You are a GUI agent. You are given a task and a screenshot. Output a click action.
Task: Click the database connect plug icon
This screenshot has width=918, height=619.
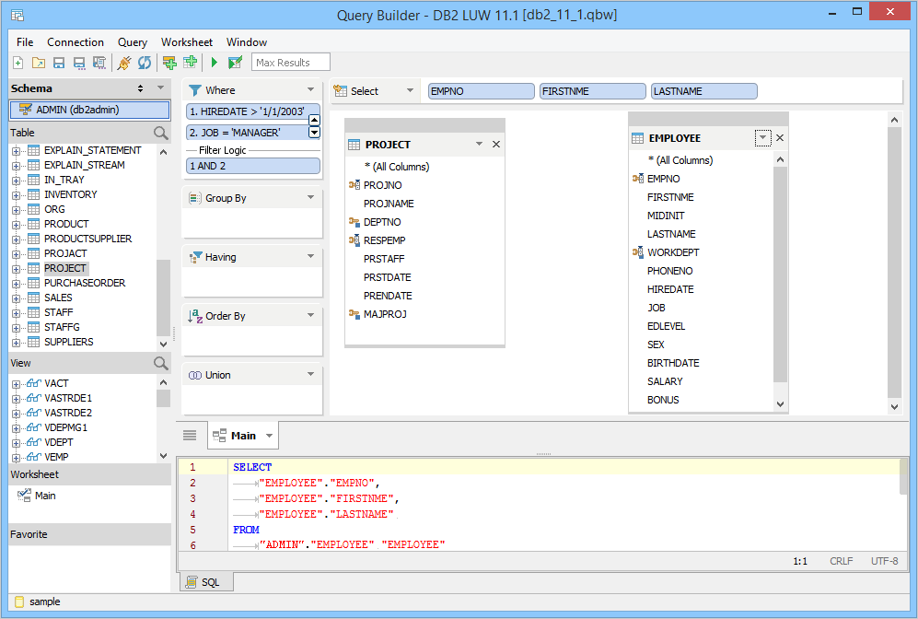tap(124, 63)
